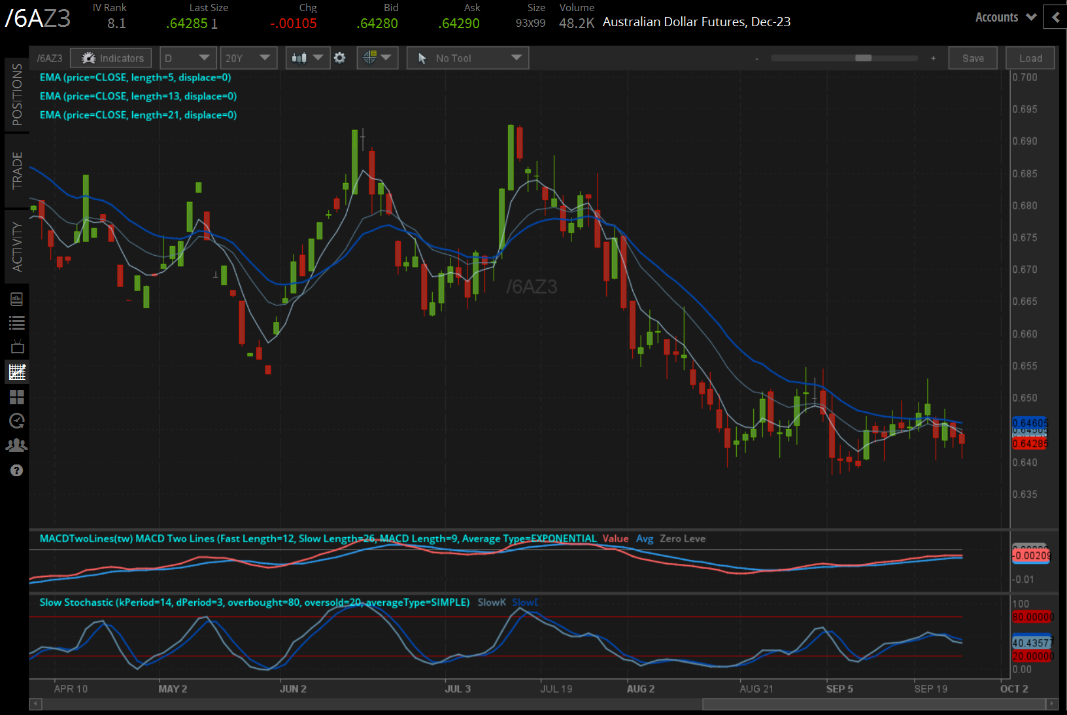Viewport: 1067px width, 715px height.
Task: Click the news/research book icon in sidebar
Action: click(x=17, y=300)
